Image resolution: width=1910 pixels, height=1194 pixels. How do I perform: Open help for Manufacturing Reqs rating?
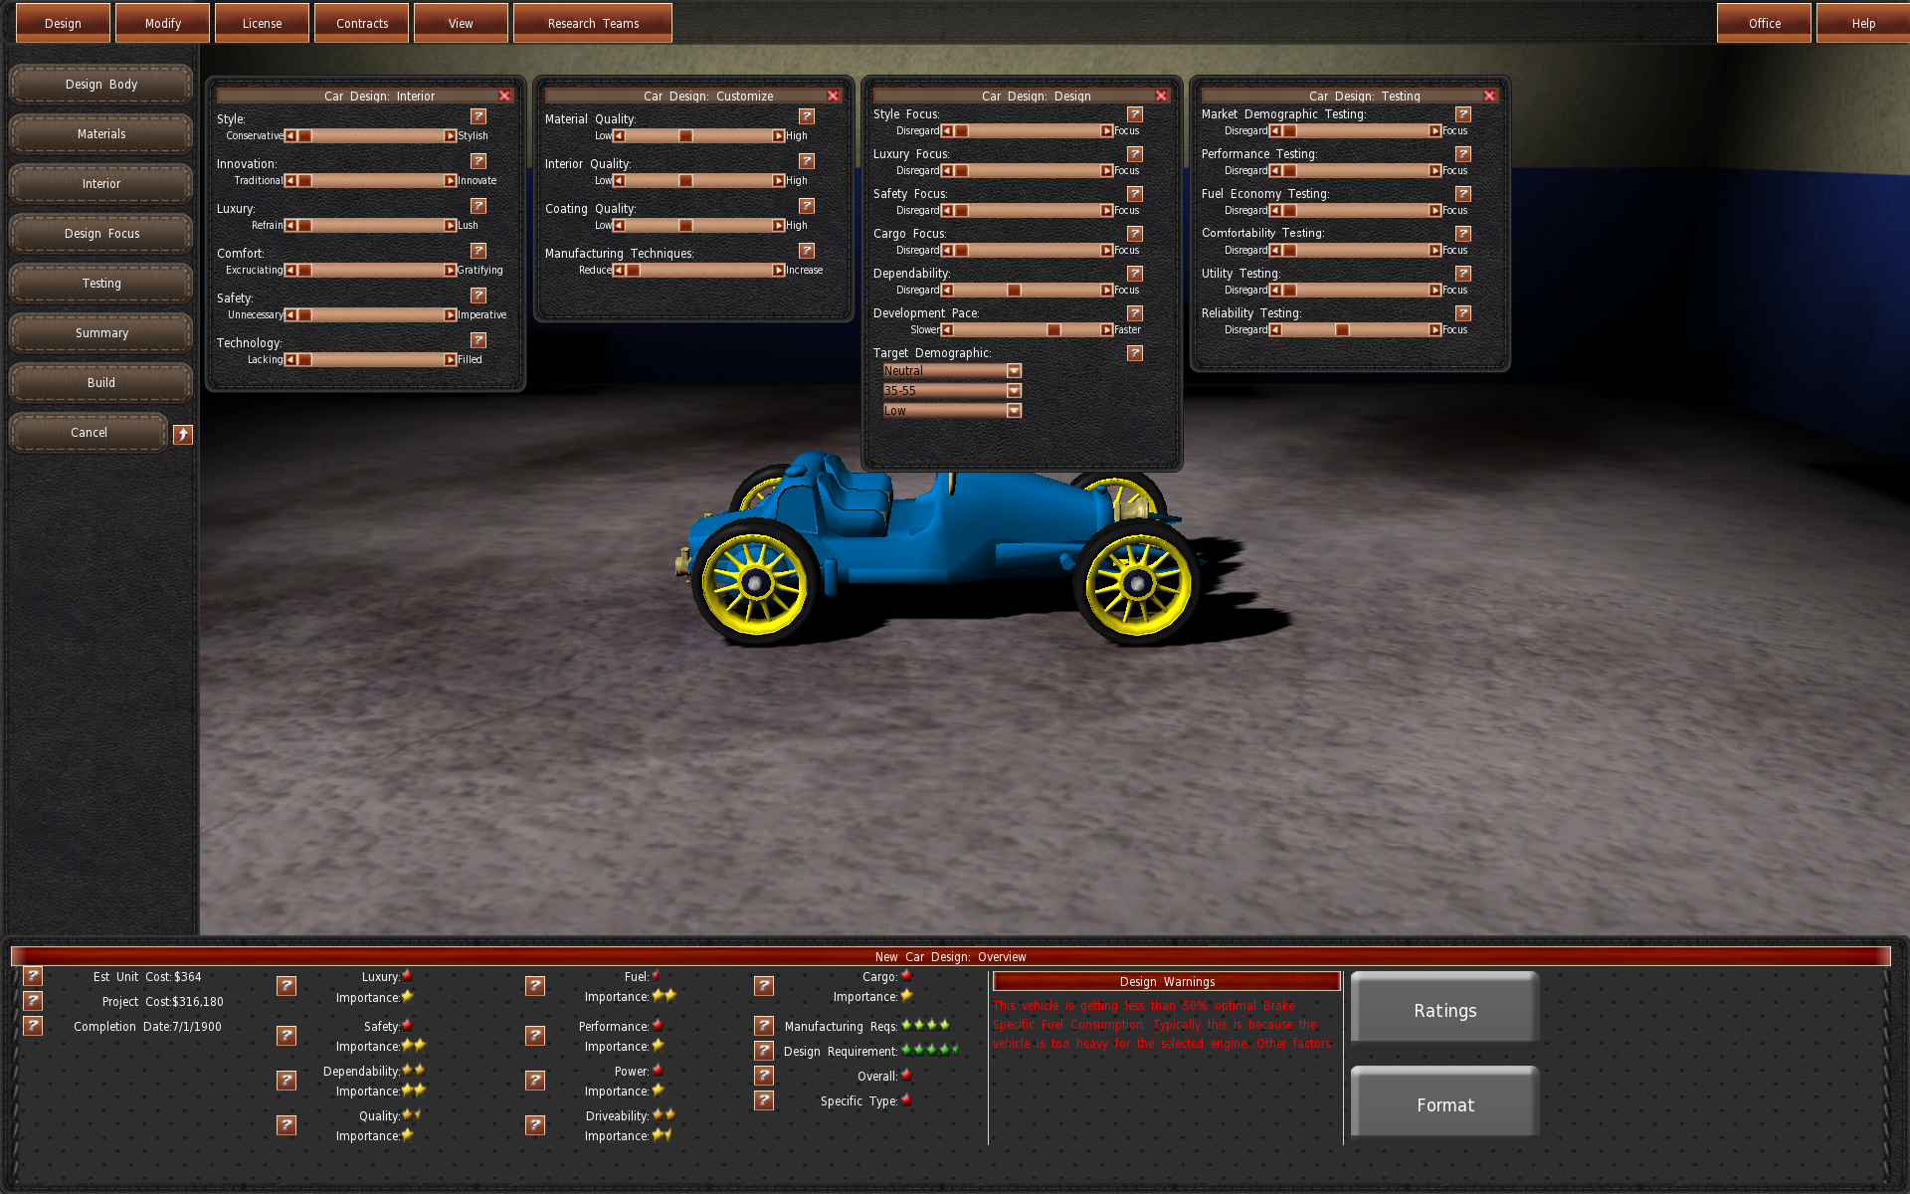click(764, 1025)
